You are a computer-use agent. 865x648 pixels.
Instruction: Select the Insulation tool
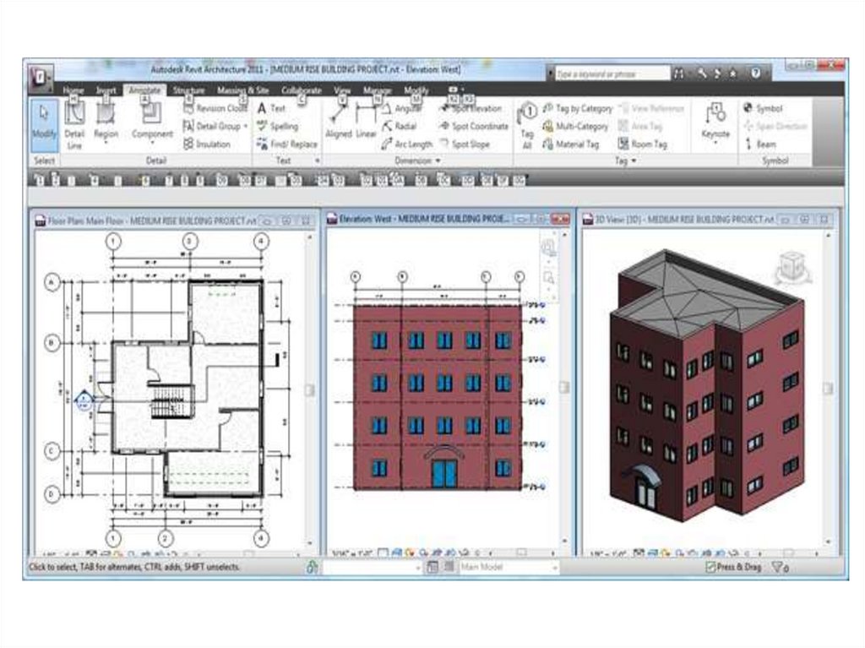(206, 144)
